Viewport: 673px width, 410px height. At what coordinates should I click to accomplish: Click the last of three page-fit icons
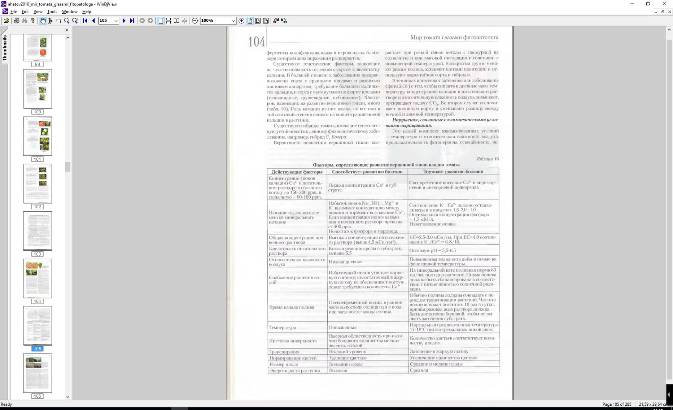[266, 21]
